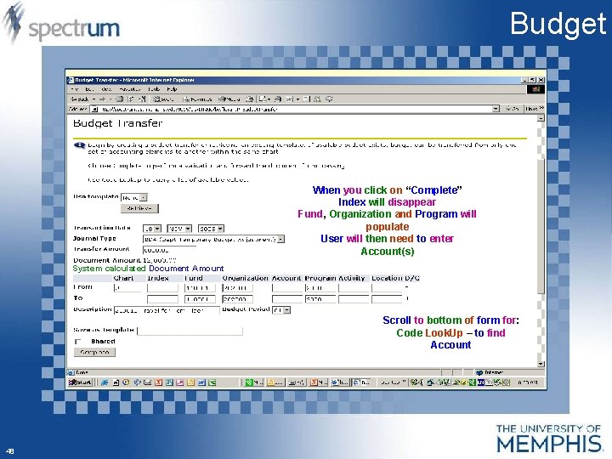Screen dimensions: 612x459
Task: Click the From row Organization field
Action: (x=237, y=288)
